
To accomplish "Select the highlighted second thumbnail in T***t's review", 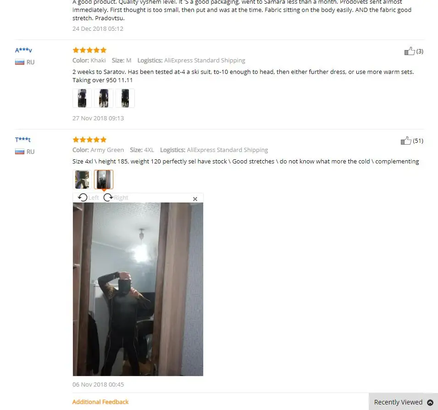I will pyautogui.click(x=104, y=179).
